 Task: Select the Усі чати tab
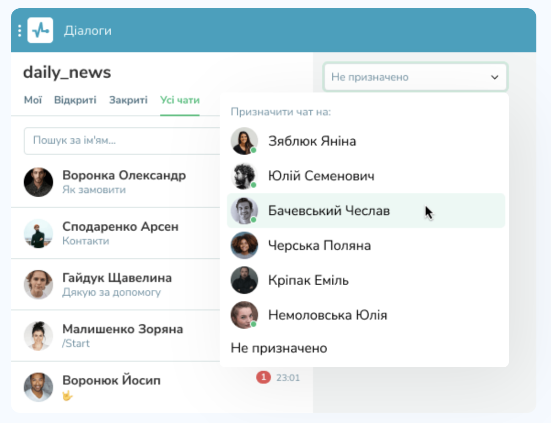tap(179, 100)
